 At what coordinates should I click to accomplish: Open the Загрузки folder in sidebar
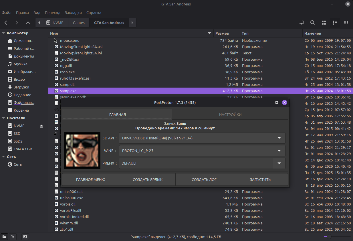coord(21,87)
